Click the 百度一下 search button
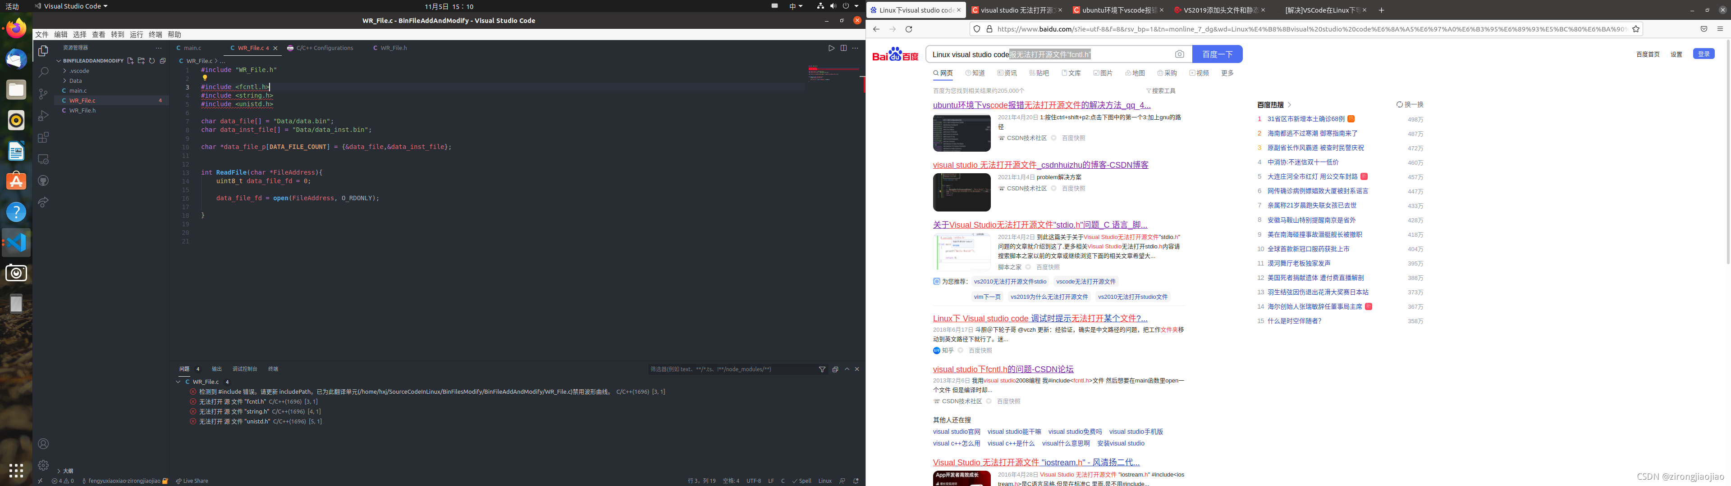This screenshot has height=486, width=1731. pos(1217,54)
